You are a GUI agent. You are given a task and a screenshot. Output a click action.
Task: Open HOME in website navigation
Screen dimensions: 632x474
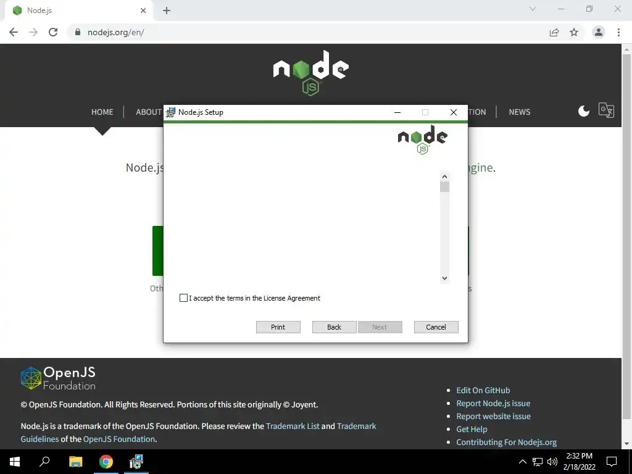tap(102, 112)
